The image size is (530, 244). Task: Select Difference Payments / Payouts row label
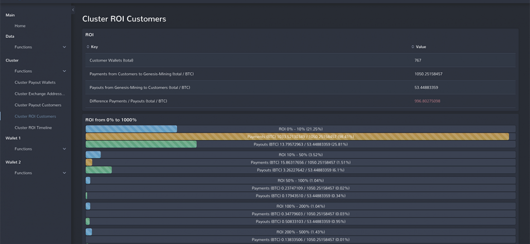click(128, 101)
